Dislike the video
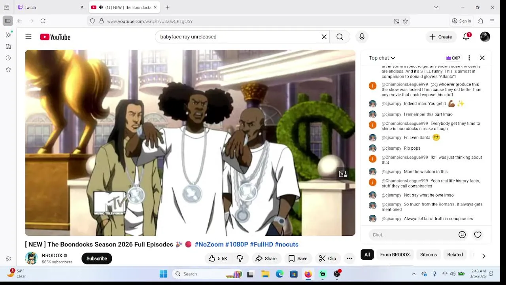 point(240,258)
